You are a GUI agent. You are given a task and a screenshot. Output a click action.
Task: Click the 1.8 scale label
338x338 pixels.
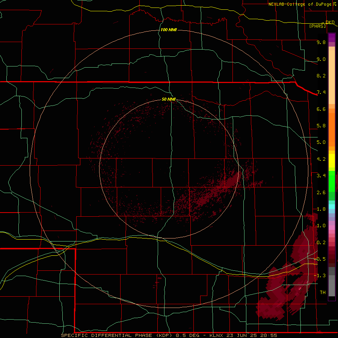click(x=321, y=209)
